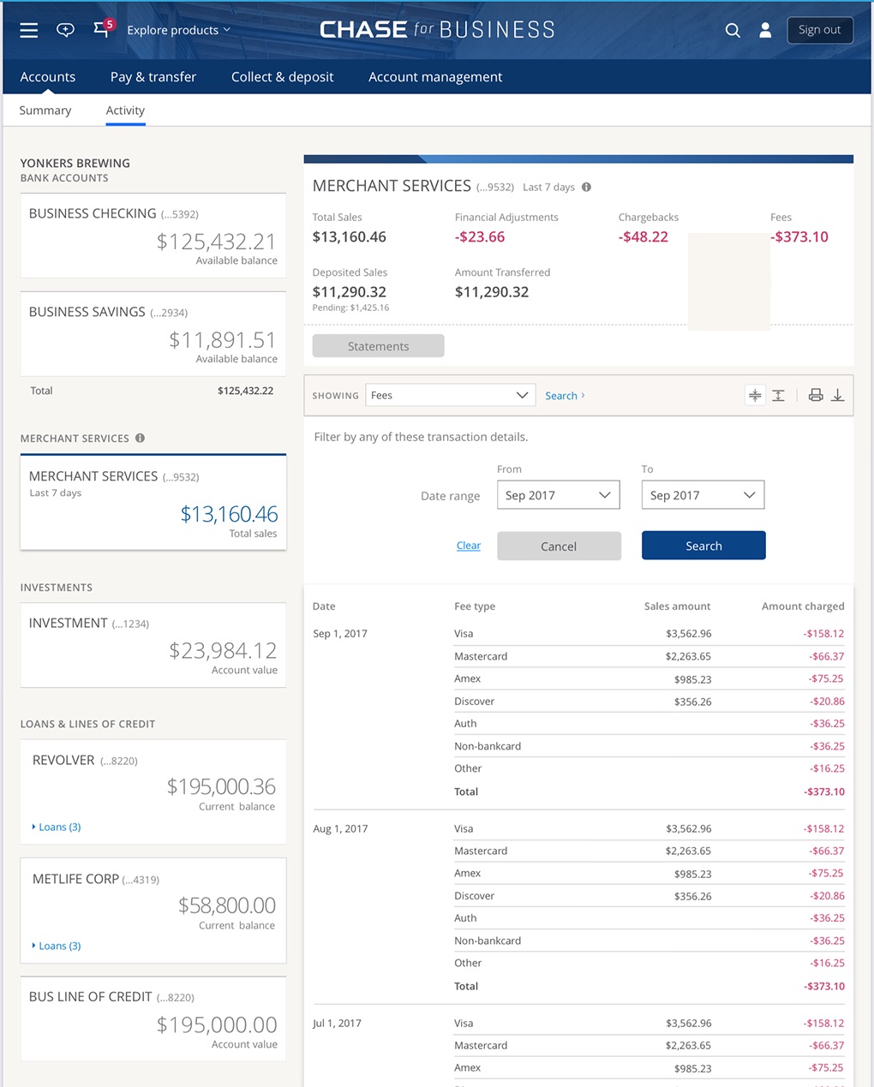Open the chat message icon
This screenshot has width=874, height=1087.
click(65, 30)
